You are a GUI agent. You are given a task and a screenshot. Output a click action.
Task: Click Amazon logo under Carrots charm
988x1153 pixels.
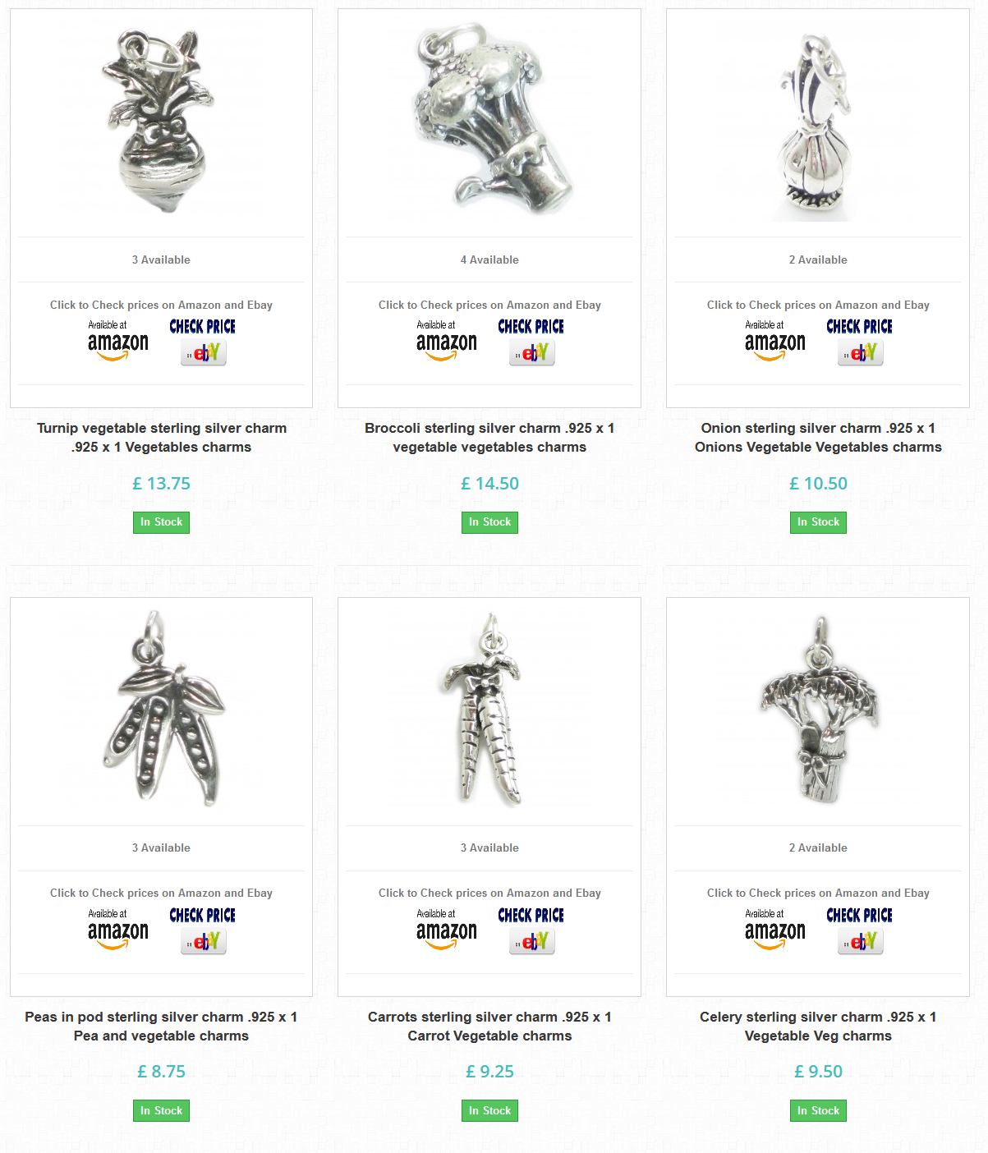pyautogui.click(x=447, y=930)
